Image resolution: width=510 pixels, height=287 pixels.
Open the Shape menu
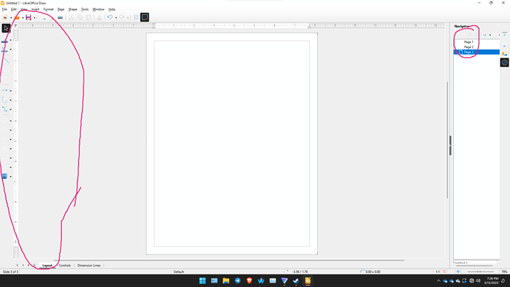(x=72, y=10)
